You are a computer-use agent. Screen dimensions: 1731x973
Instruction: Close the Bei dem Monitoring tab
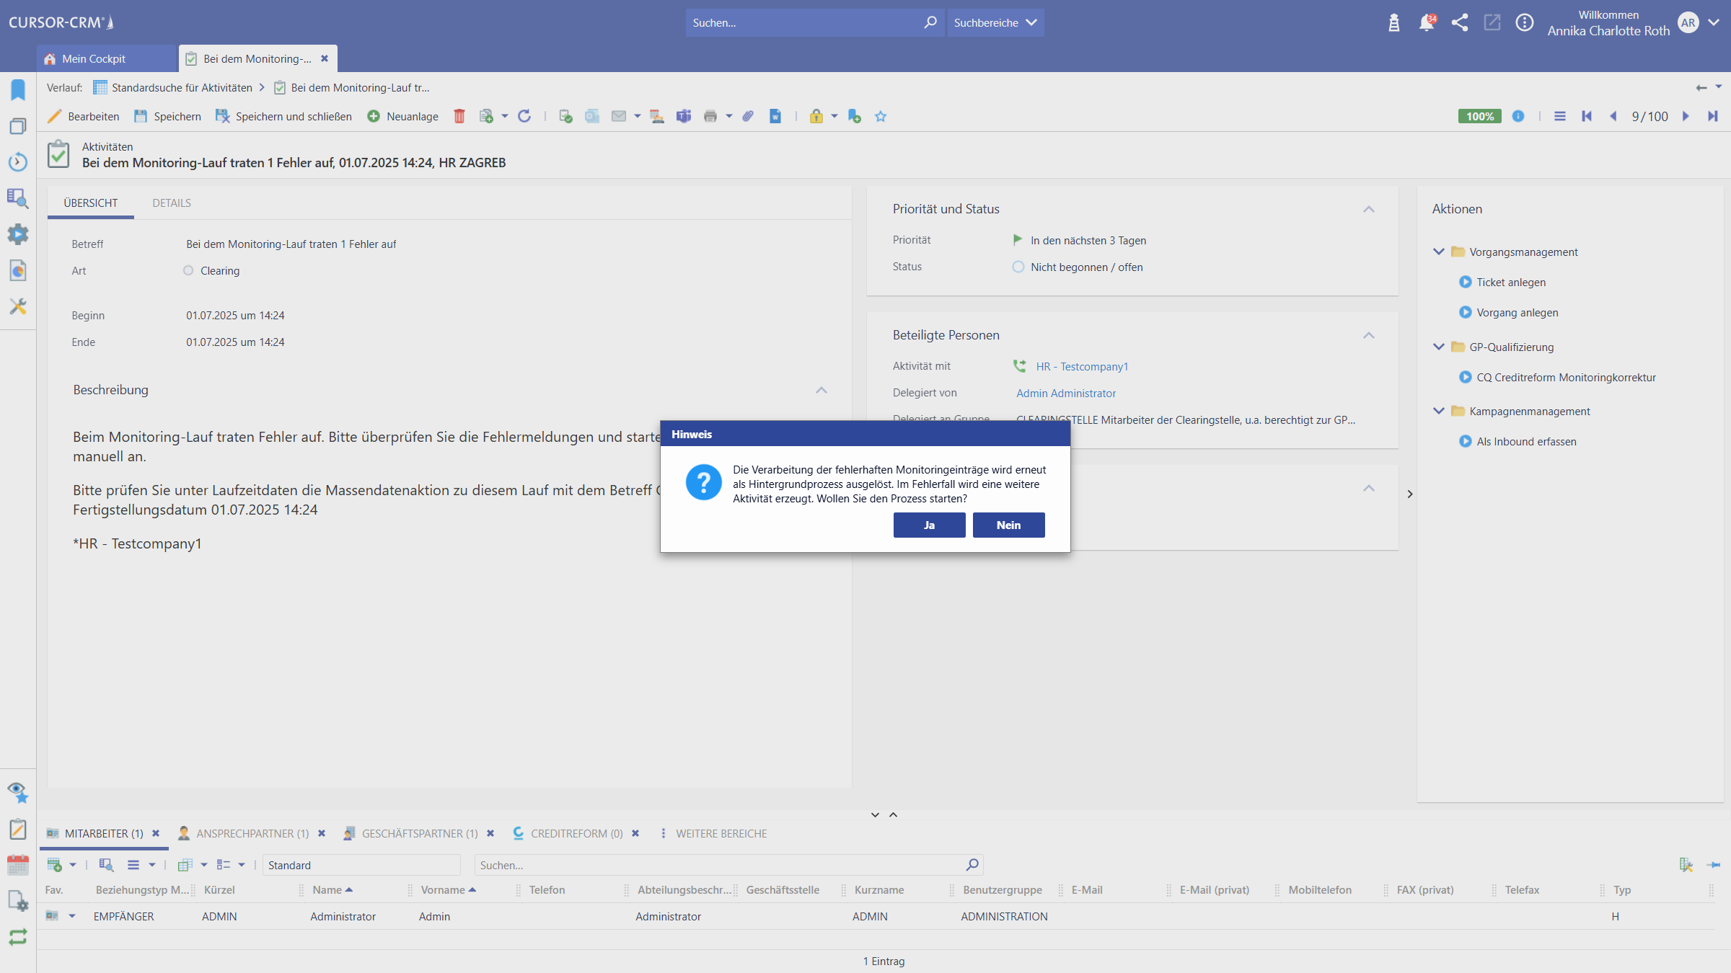coord(325,58)
